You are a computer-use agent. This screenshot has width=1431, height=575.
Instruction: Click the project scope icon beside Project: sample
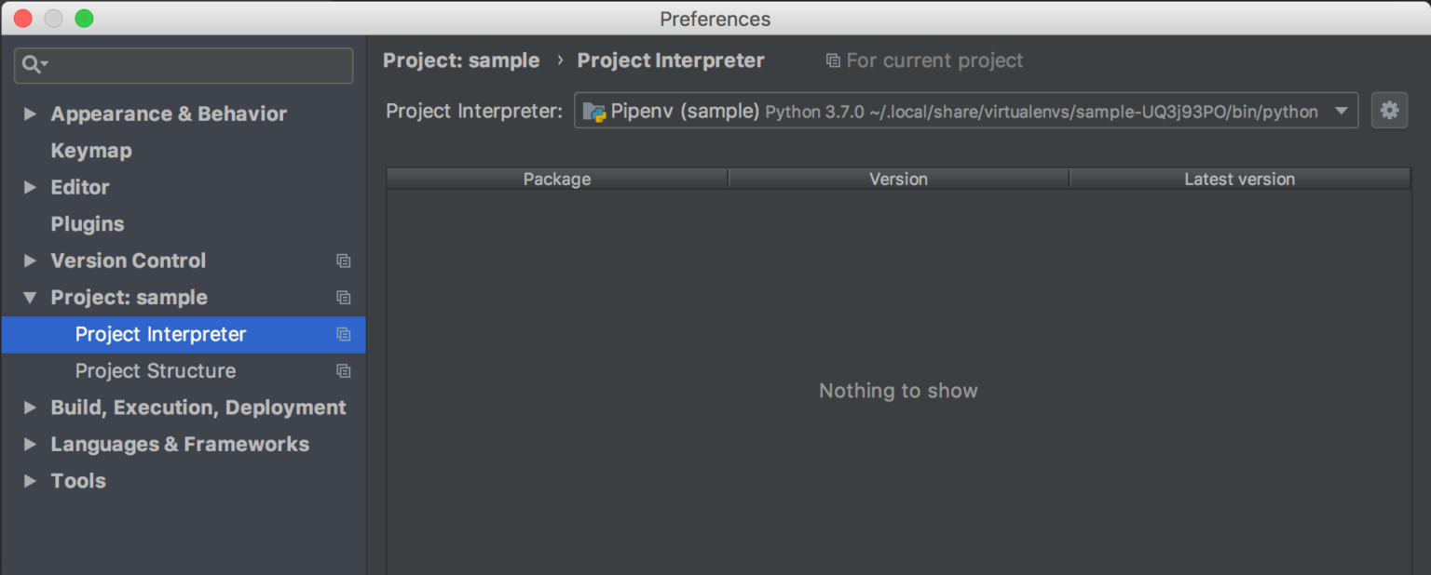point(343,298)
